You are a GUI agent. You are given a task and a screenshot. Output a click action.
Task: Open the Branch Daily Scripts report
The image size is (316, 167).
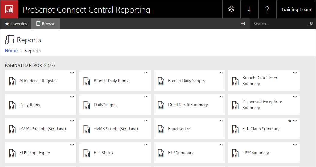pos(189,80)
